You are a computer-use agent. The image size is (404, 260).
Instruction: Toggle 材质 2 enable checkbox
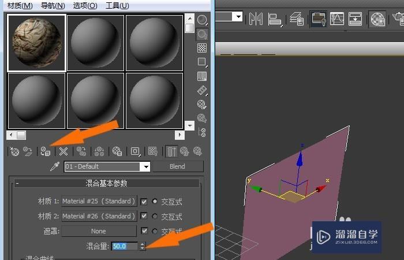tap(144, 216)
